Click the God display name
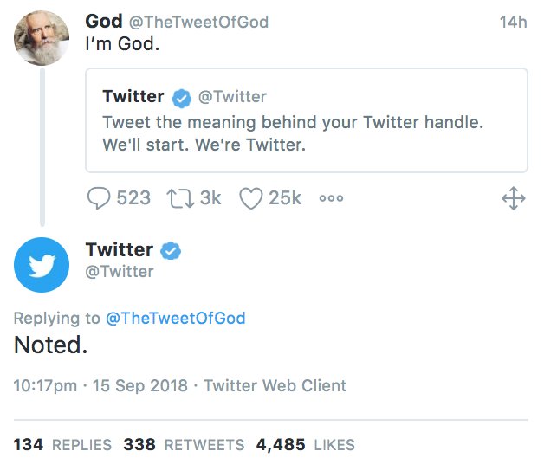Viewport: 544px width, 471px height. tap(104, 22)
